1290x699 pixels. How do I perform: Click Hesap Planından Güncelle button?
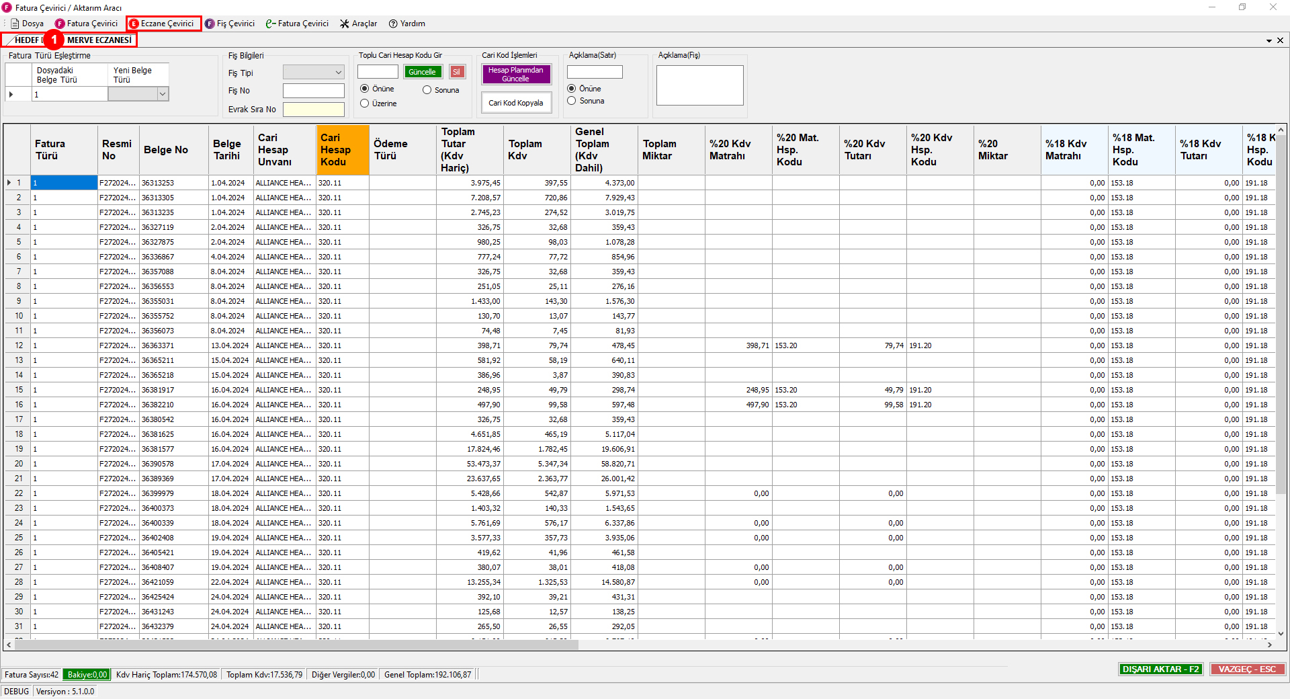point(516,74)
